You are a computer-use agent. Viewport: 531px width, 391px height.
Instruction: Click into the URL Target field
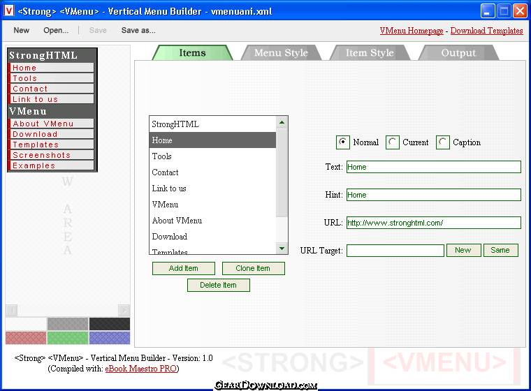coord(395,251)
